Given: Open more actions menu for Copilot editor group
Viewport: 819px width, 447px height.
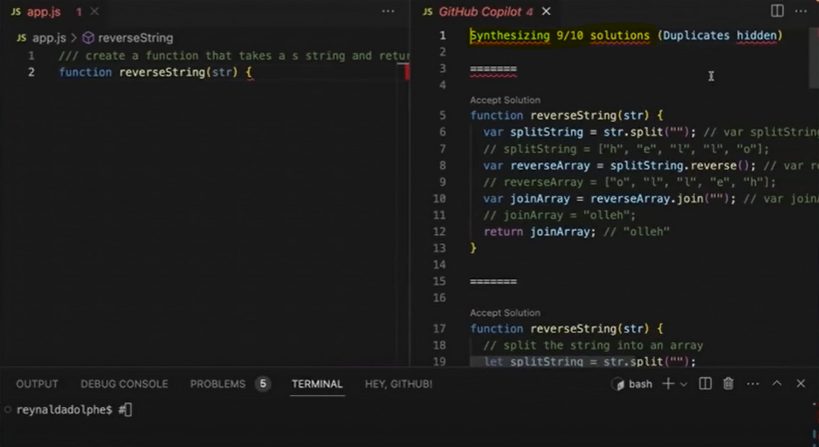Looking at the screenshot, I should (x=801, y=12).
